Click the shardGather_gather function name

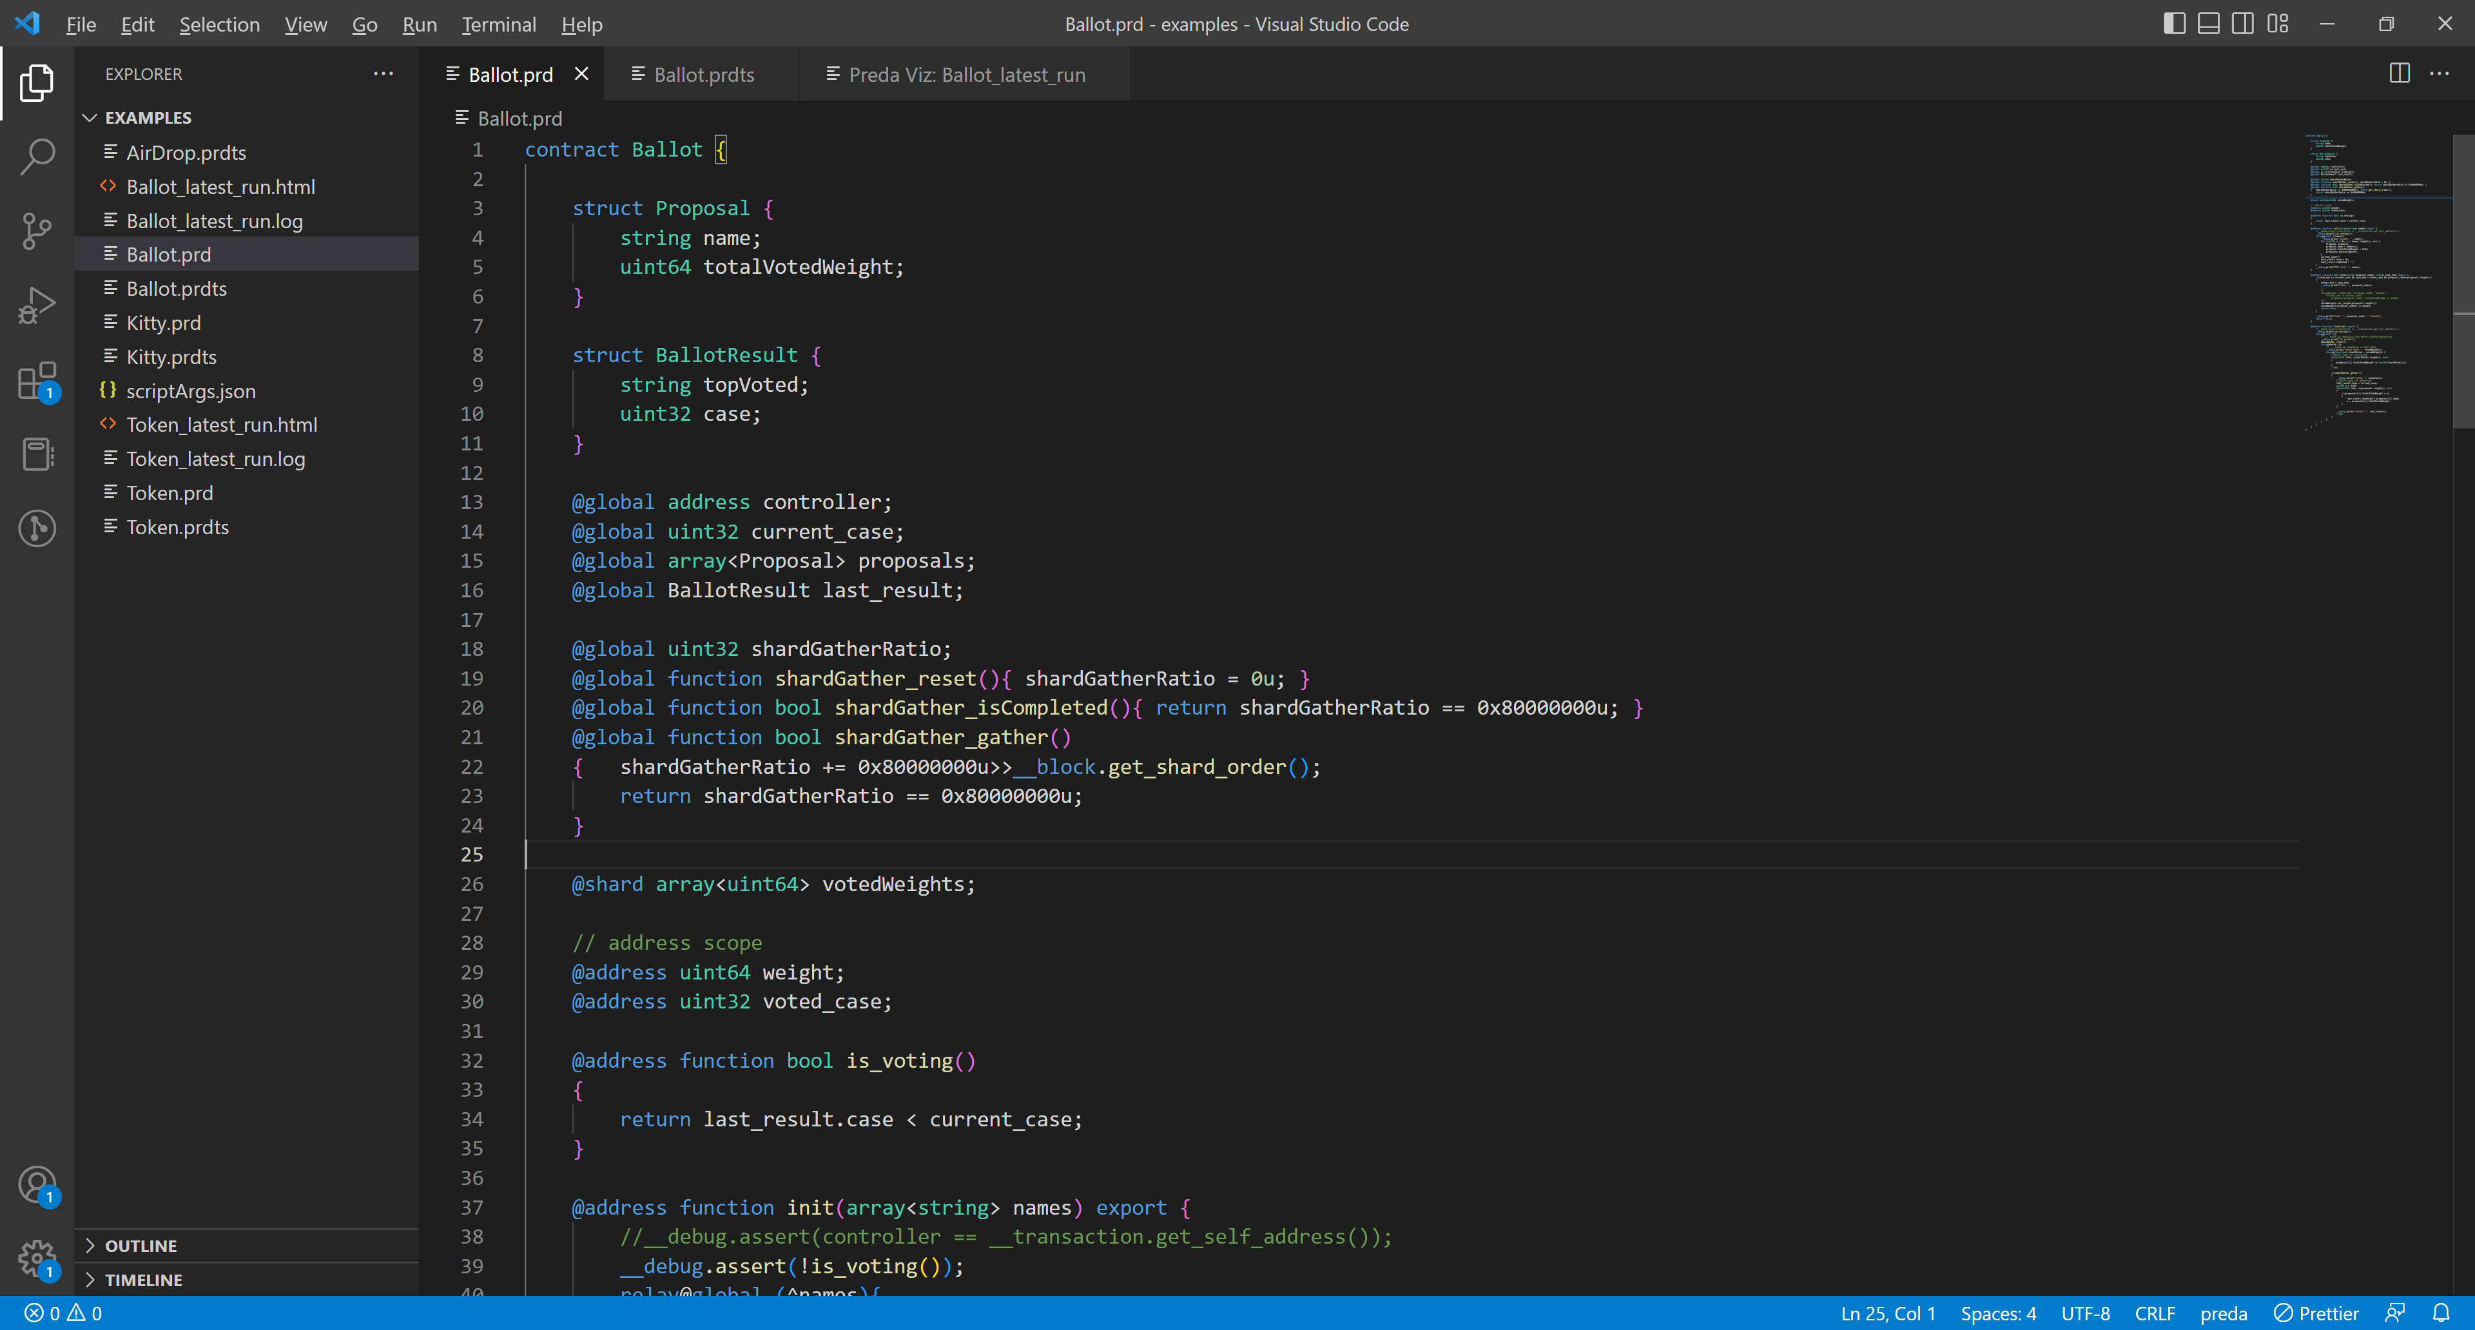click(x=940, y=737)
